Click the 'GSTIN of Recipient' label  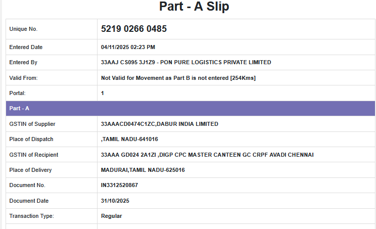[32, 155]
